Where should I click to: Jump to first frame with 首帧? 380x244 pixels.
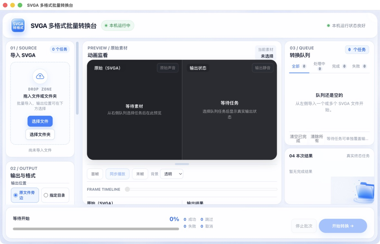pyautogui.click(x=95, y=174)
